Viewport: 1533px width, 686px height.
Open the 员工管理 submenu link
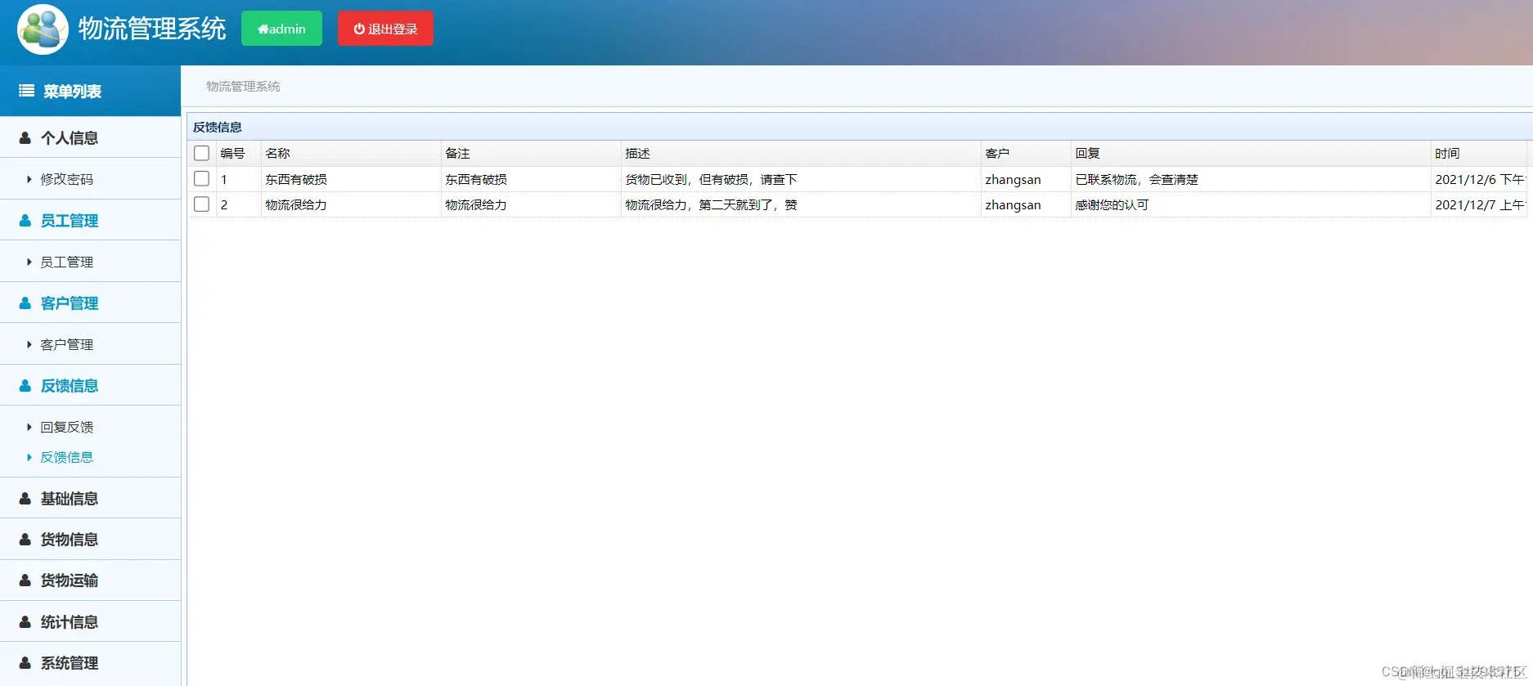67,262
